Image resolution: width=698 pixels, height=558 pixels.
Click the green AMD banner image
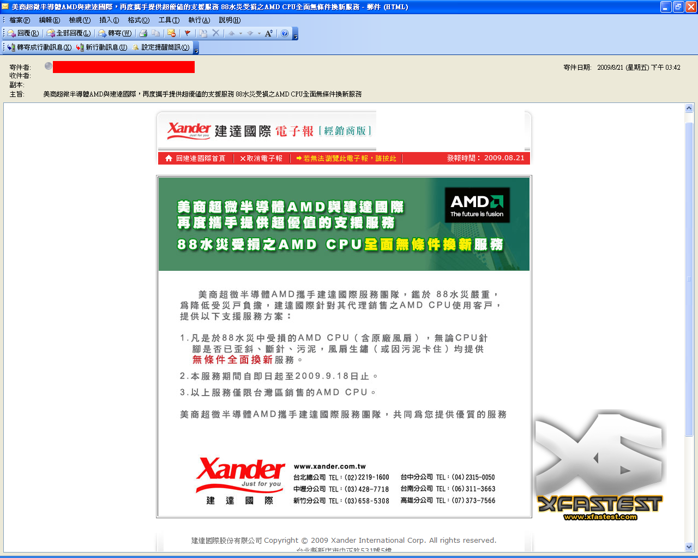click(344, 224)
